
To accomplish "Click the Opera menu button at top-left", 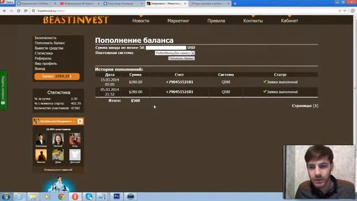I will tap(7, 2).
